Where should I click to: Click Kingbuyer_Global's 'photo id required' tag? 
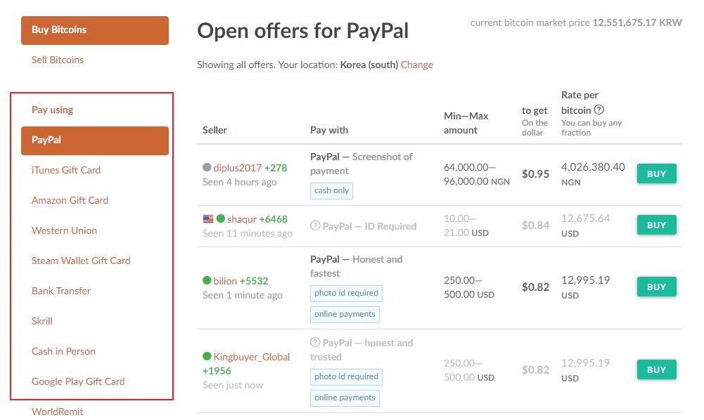pyautogui.click(x=346, y=376)
